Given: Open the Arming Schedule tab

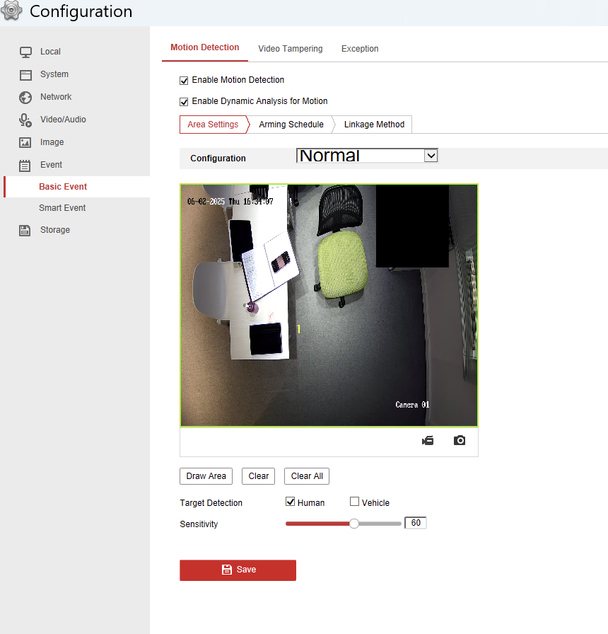Looking at the screenshot, I should (291, 125).
